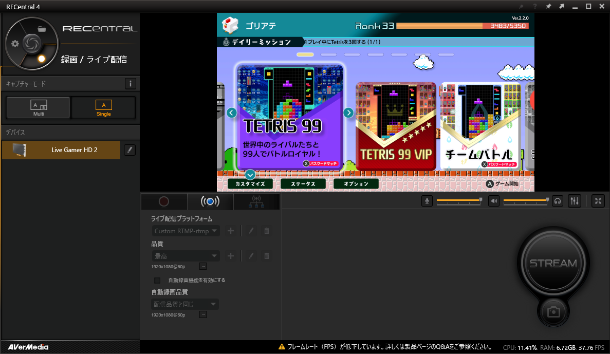Click the capture mode info icon
Screen dimensions: 610x354
click(131, 84)
